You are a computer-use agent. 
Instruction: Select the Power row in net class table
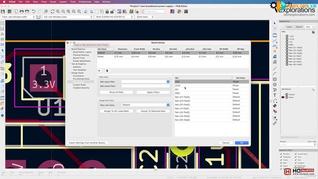173,57
